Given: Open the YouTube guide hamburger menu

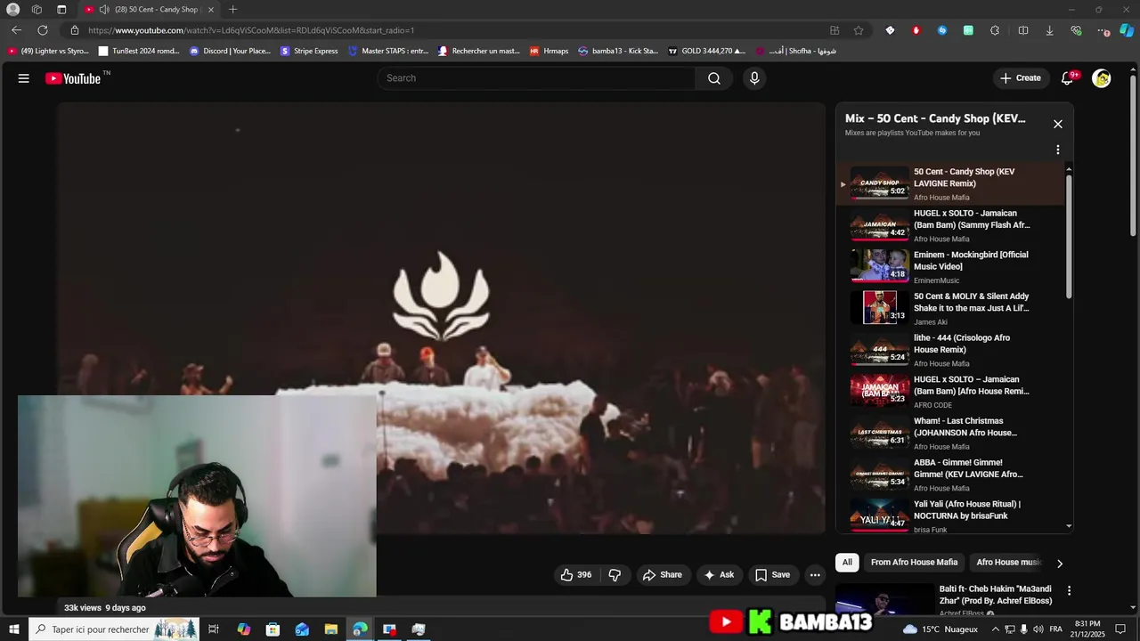Looking at the screenshot, I should click(24, 78).
